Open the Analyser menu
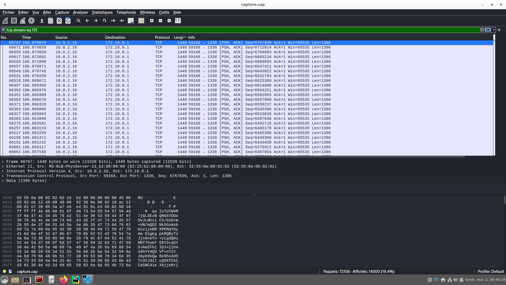Viewport: 506px width, 285px height. (80, 12)
